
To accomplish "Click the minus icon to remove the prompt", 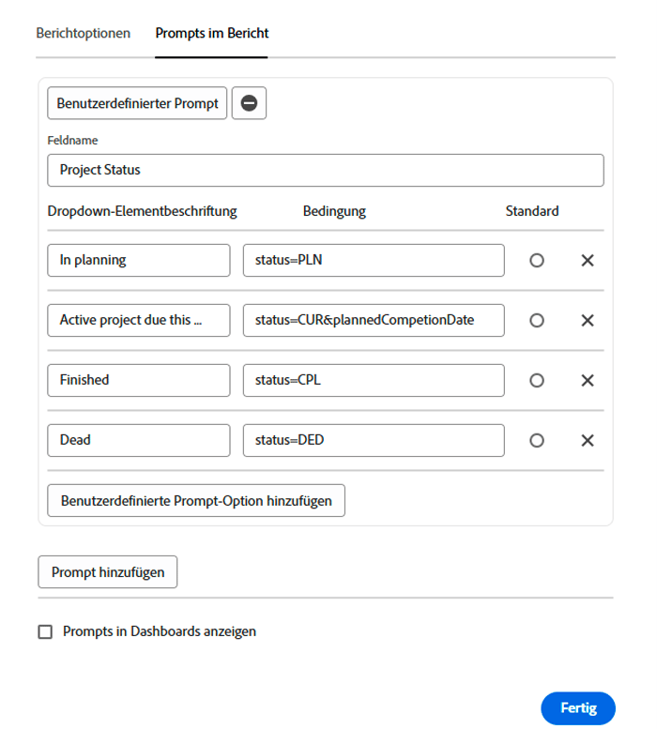I will [x=249, y=103].
